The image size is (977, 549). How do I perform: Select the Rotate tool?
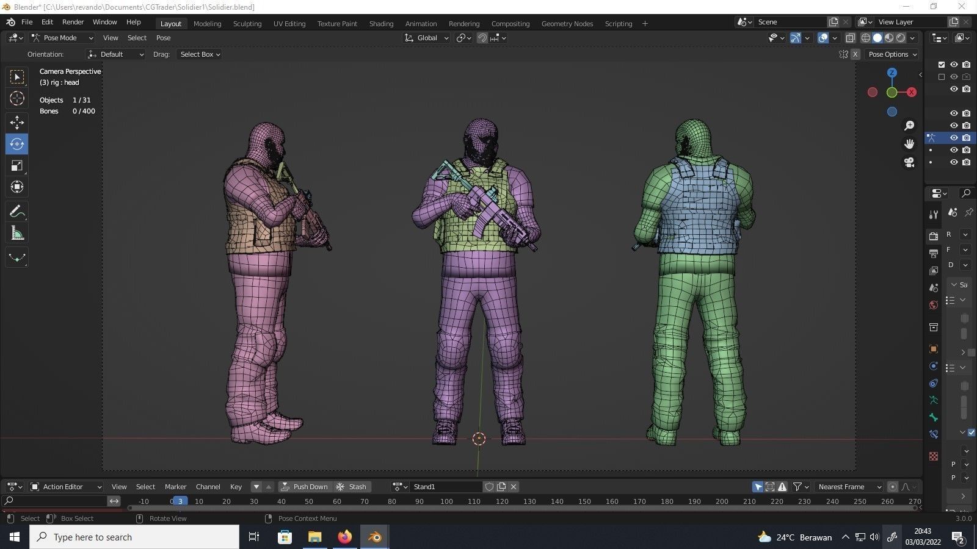pos(17,144)
